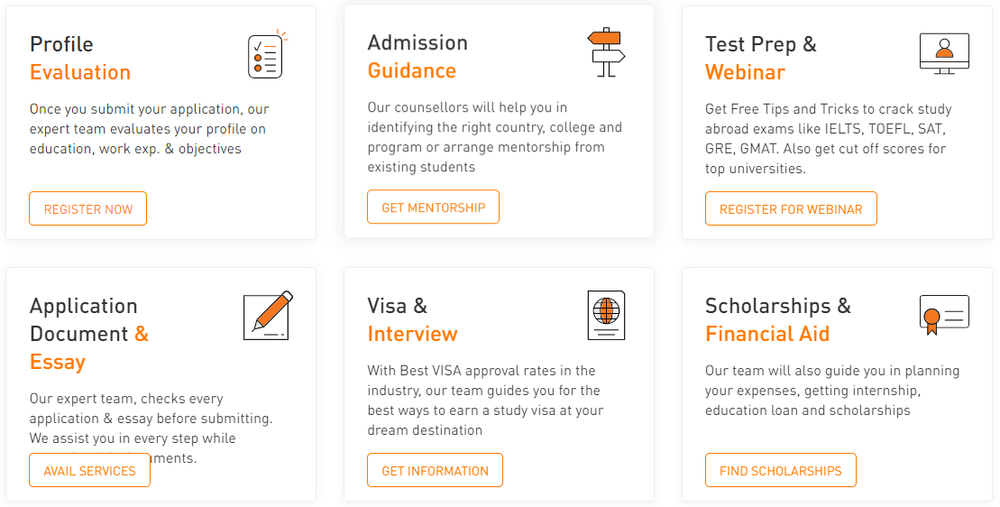Screen dimensions: 1000x507
Task: Select the Admission Guidance heading
Action: 417,56
